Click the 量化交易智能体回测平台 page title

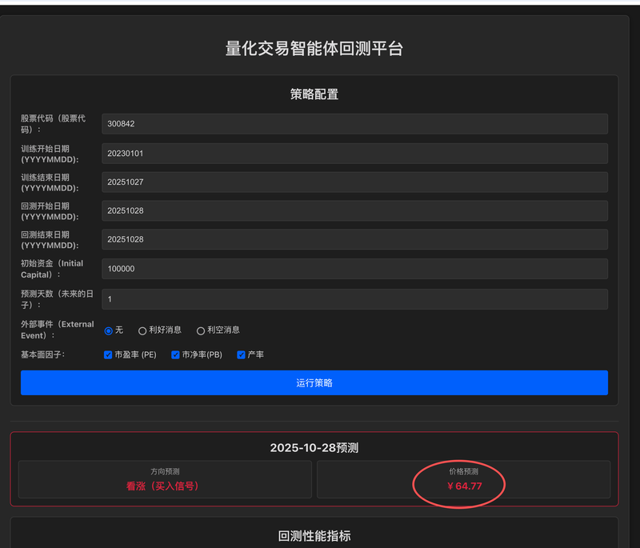(x=314, y=49)
